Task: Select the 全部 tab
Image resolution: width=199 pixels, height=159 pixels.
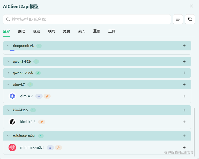Action: [x=7, y=31]
